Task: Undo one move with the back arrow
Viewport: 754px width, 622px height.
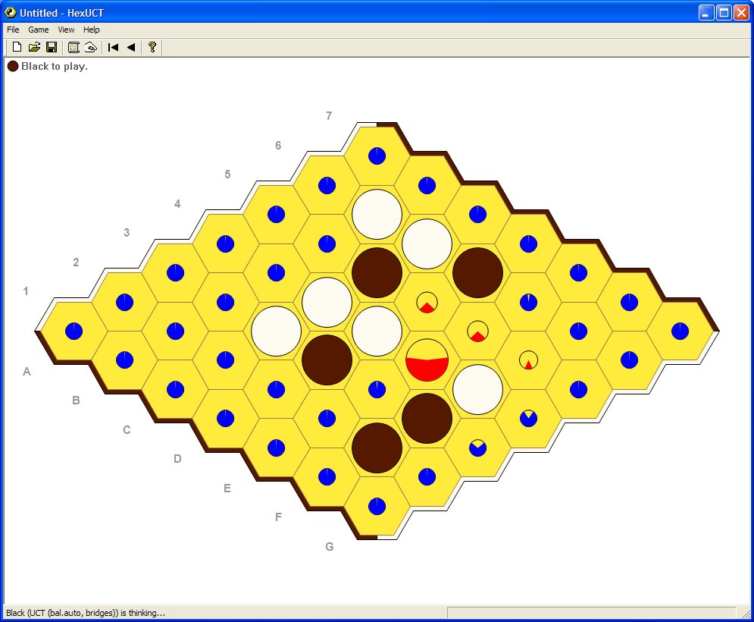Action: tap(130, 47)
